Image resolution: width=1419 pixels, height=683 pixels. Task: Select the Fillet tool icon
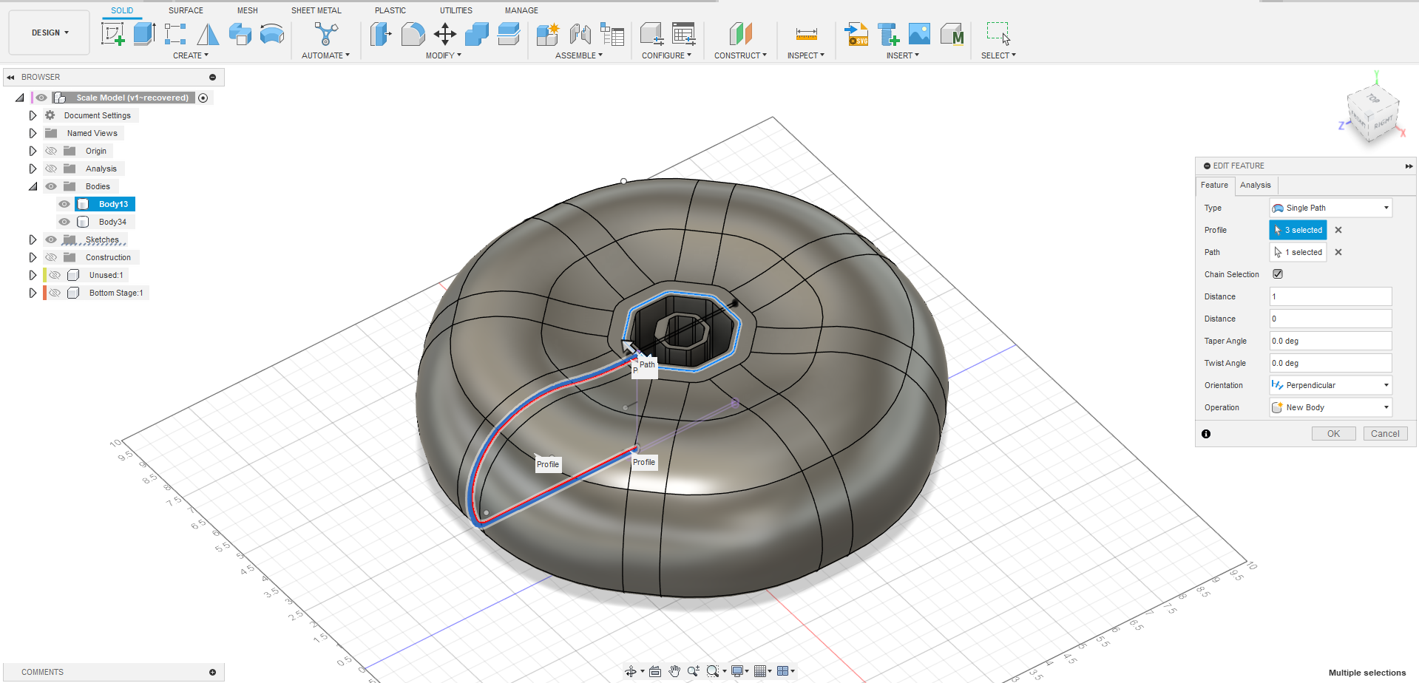coord(413,34)
